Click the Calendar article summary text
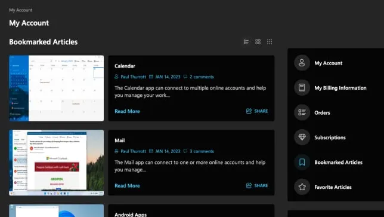Image resolution: width=384 pixels, height=217 pixels. click(x=190, y=91)
